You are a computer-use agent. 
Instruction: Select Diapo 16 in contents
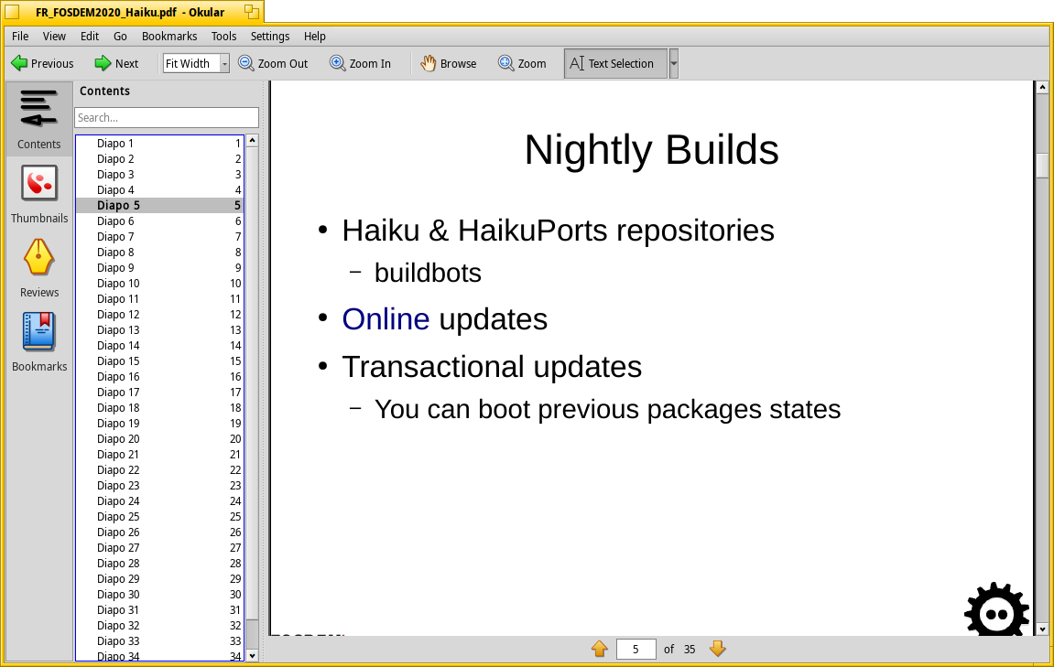159,377
